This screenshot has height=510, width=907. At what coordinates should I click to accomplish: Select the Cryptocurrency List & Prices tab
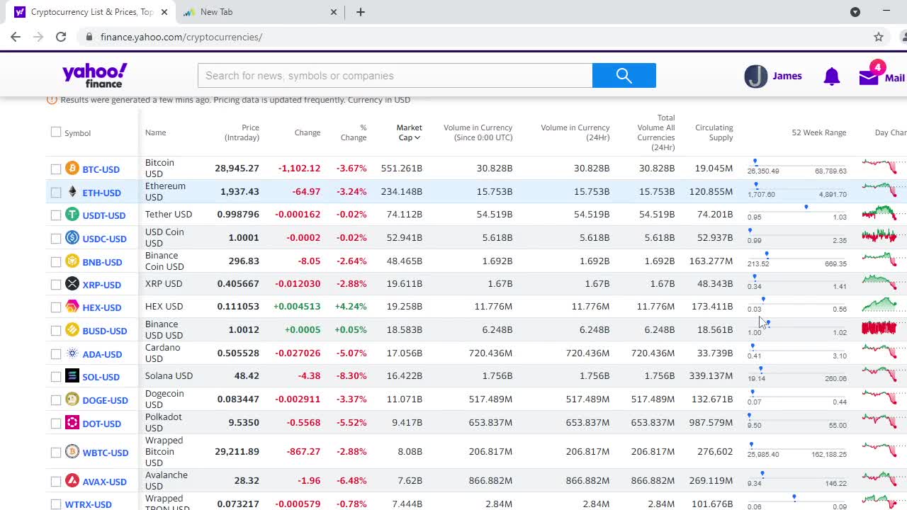91,12
